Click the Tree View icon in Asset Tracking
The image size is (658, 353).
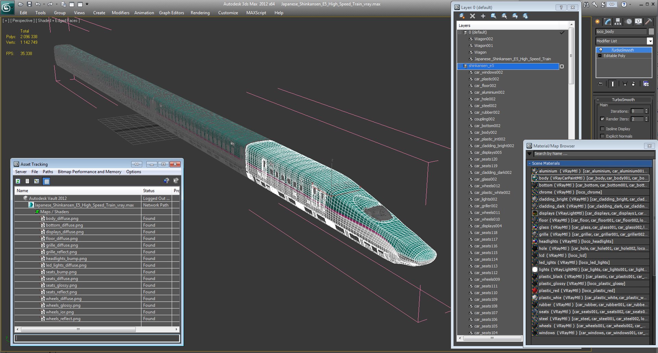[37, 181]
